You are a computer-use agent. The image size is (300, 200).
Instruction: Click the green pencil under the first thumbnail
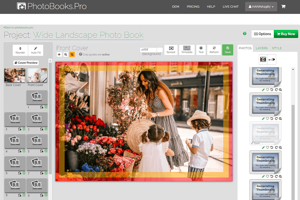pos(263,90)
